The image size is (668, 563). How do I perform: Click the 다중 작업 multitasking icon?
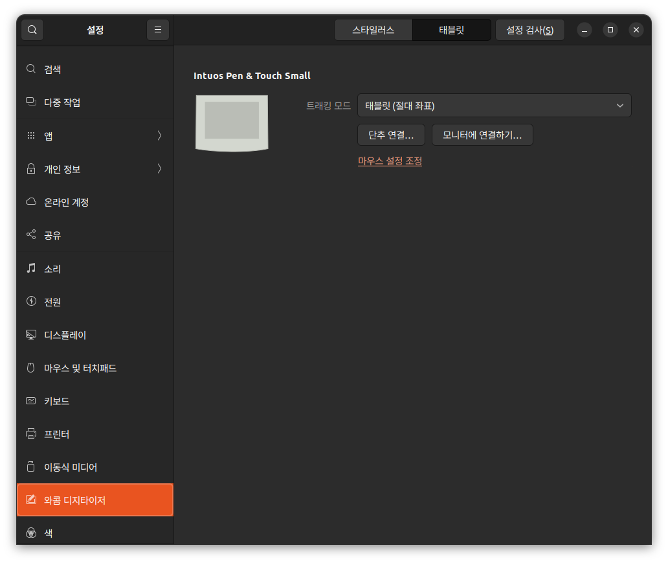tap(30, 102)
